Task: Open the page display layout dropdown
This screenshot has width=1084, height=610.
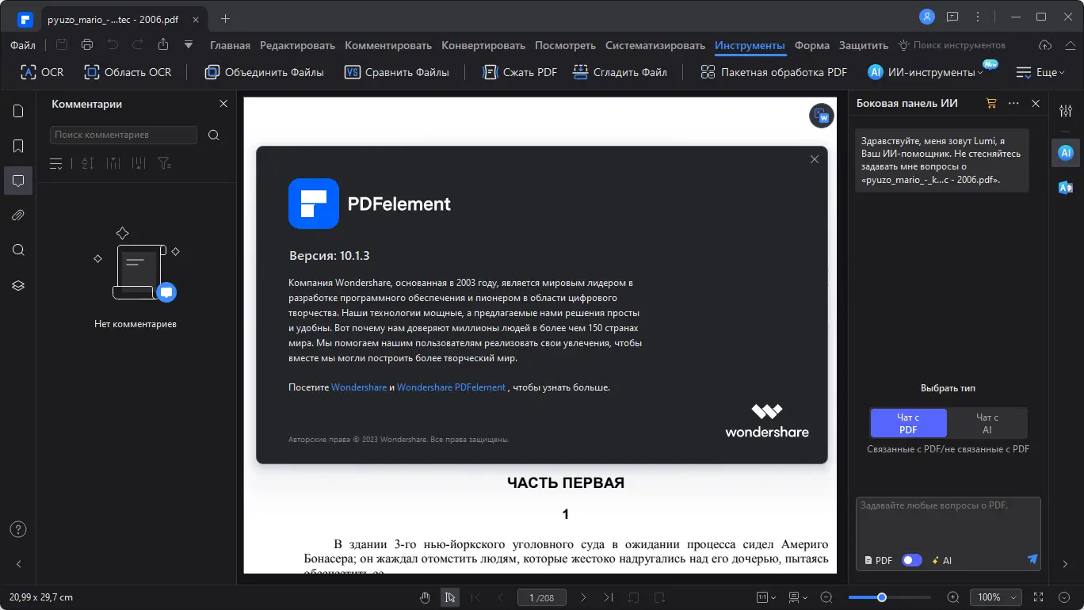Action: (798, 597)
